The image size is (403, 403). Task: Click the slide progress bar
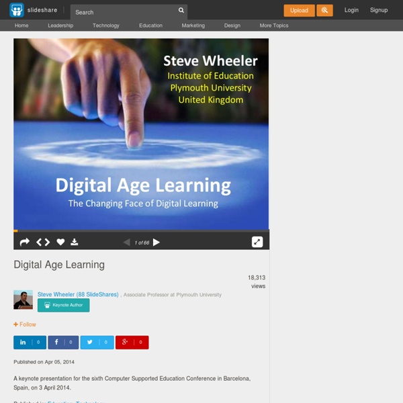coord(141,231)
